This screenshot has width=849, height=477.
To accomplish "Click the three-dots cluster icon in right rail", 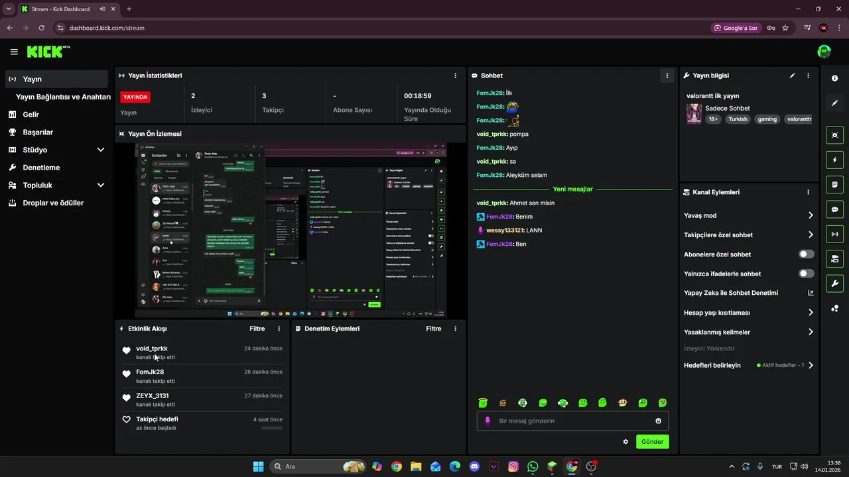I will click(x=834, y=309).
